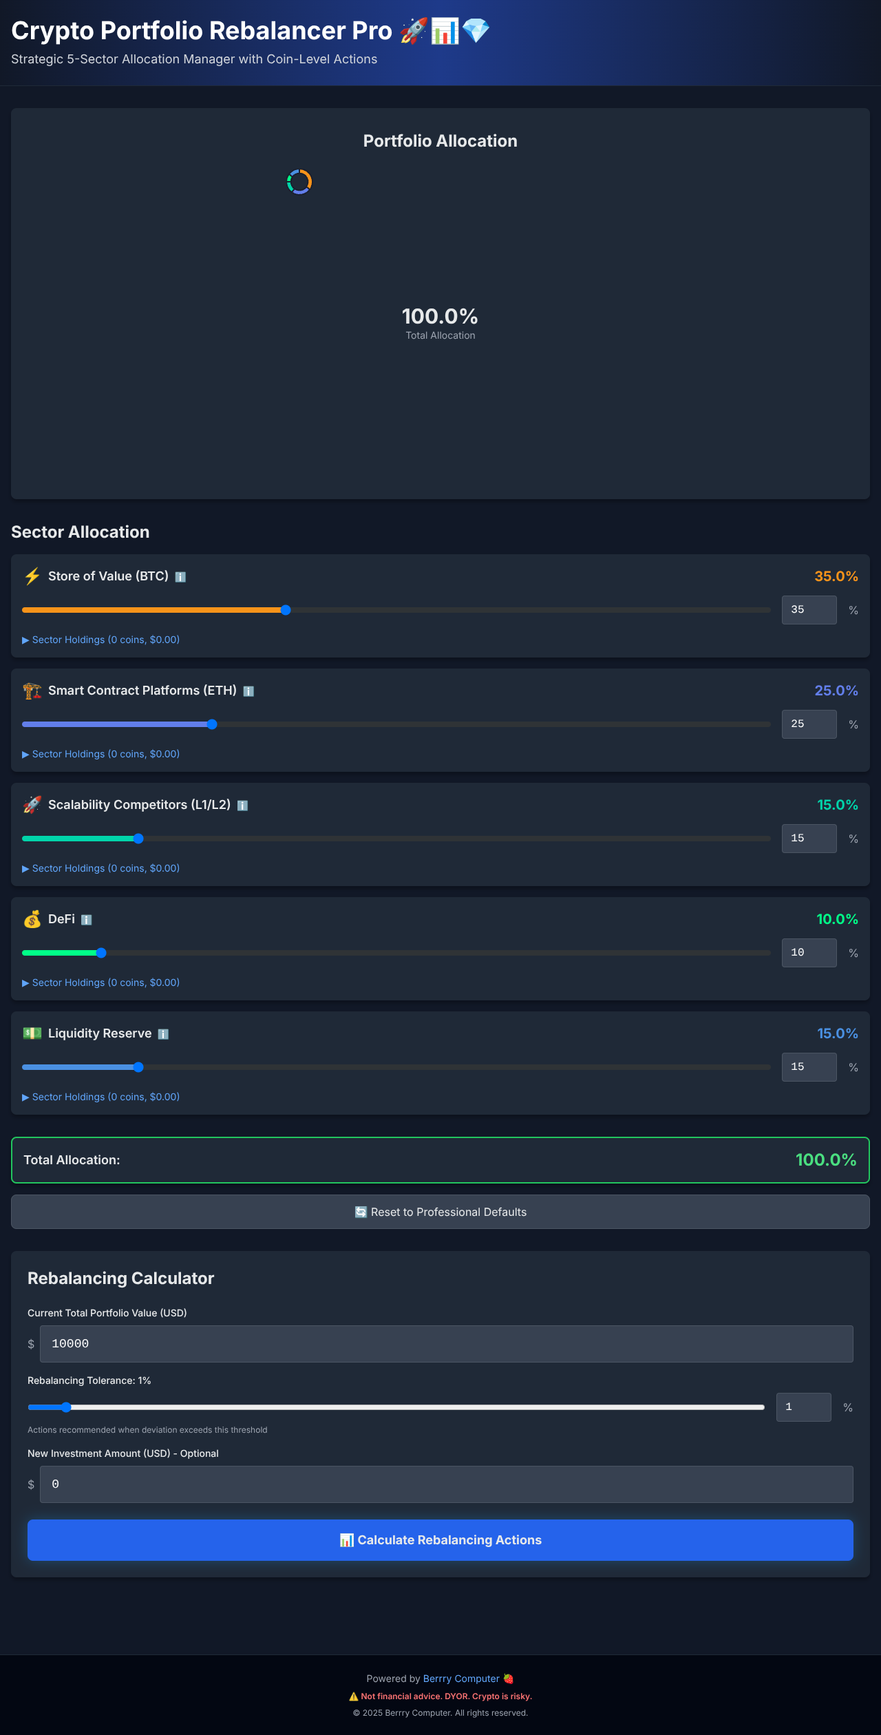Image resolution: width=881 pixels, height=1735 pixels.
Task: Open the Scalability Competitors info tooltip
Action: pos(242,806)
